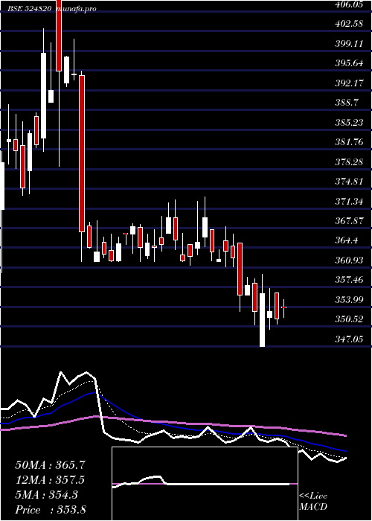Click inside the MACD inset chart box

point(205,484)
